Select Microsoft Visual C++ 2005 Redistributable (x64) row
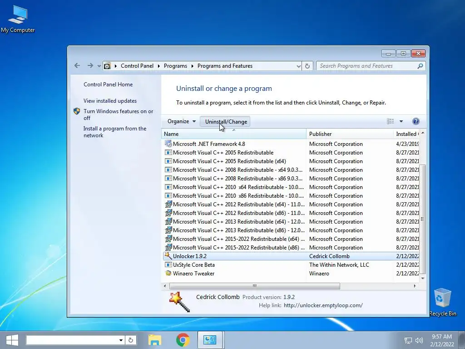Image resolution: width=465 pixels, height=349 pixels. coord(291,161)
